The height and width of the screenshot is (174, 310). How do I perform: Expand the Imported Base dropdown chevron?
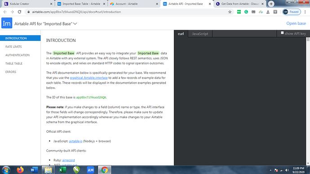click(x=75, y=24)
